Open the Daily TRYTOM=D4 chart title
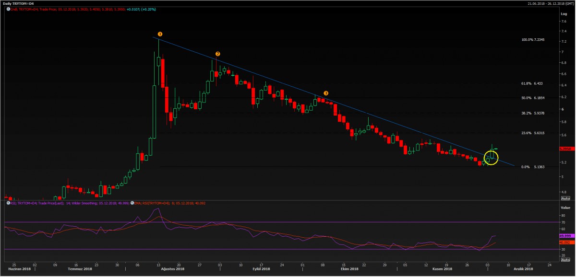The image size is (576, 277). point(19,3)
